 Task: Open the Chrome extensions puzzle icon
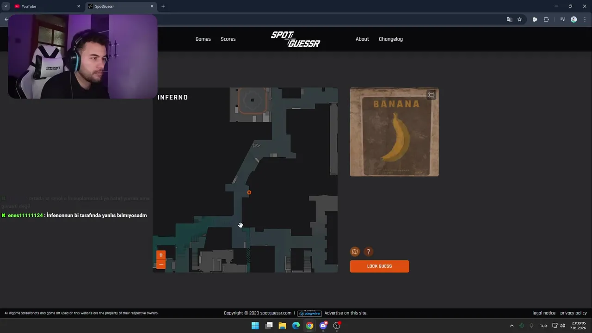(546, 19)
